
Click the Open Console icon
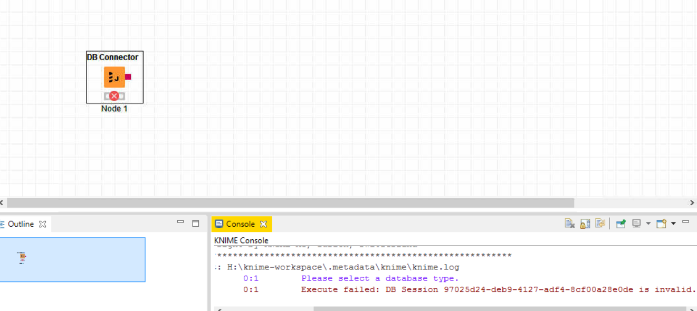(x=661, y=223)
